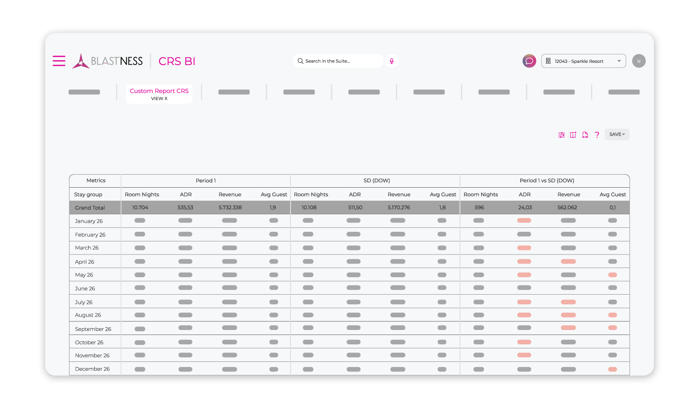Image resolution: width=699 pixels, height=409 pixels.
Task: Click Grand Total value 10.704
Action: click(x=140, y=208)
